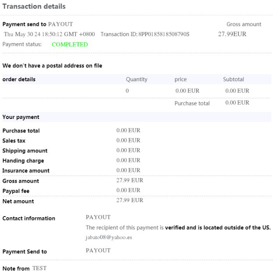Select the transaction ID 8PP0185818508790S
This screenshot has height=276, width=273.
pyautogui.click(x=164, y=34)
